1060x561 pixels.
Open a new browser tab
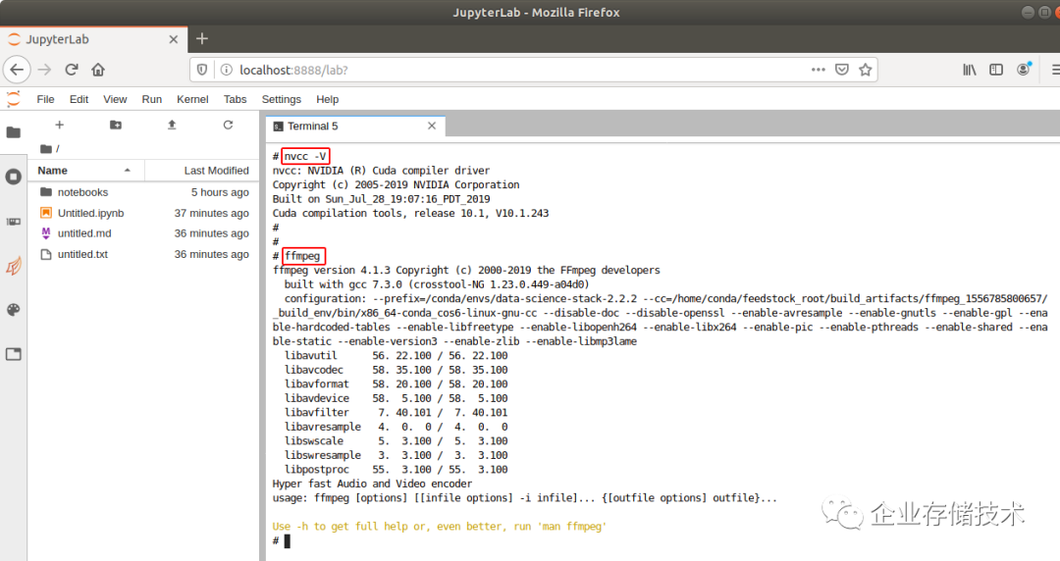pos(201,38)
